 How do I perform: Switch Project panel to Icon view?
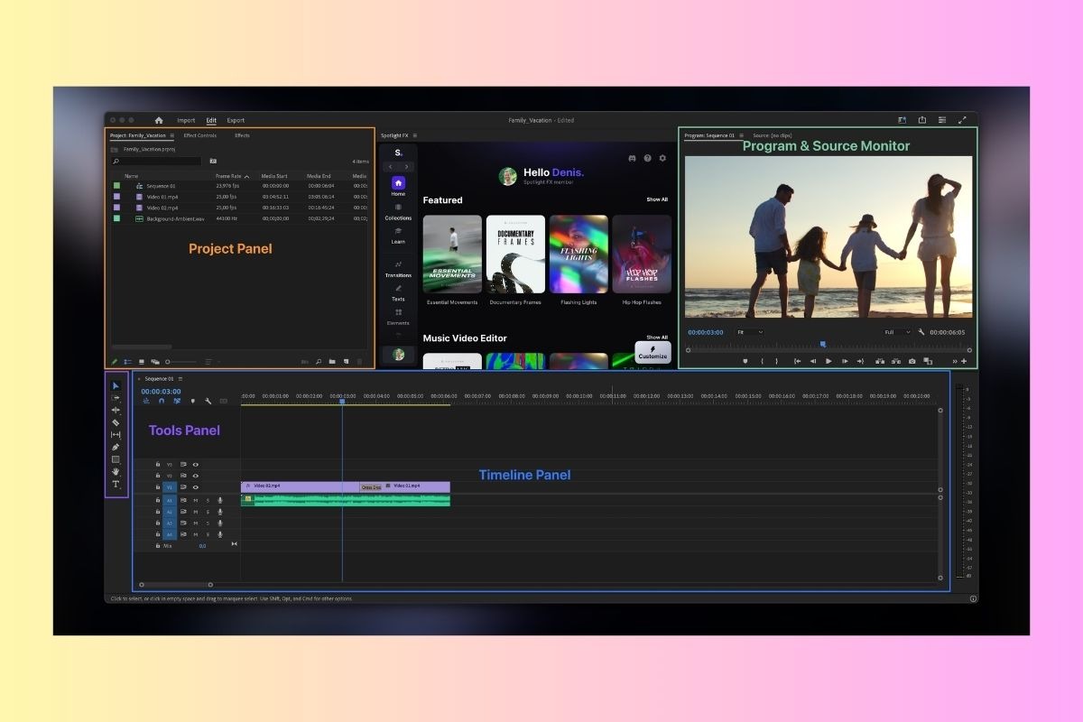142,361
